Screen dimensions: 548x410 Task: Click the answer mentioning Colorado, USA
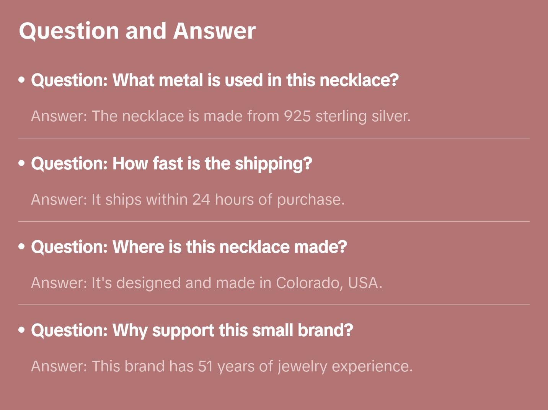click(x=206, y=283)
